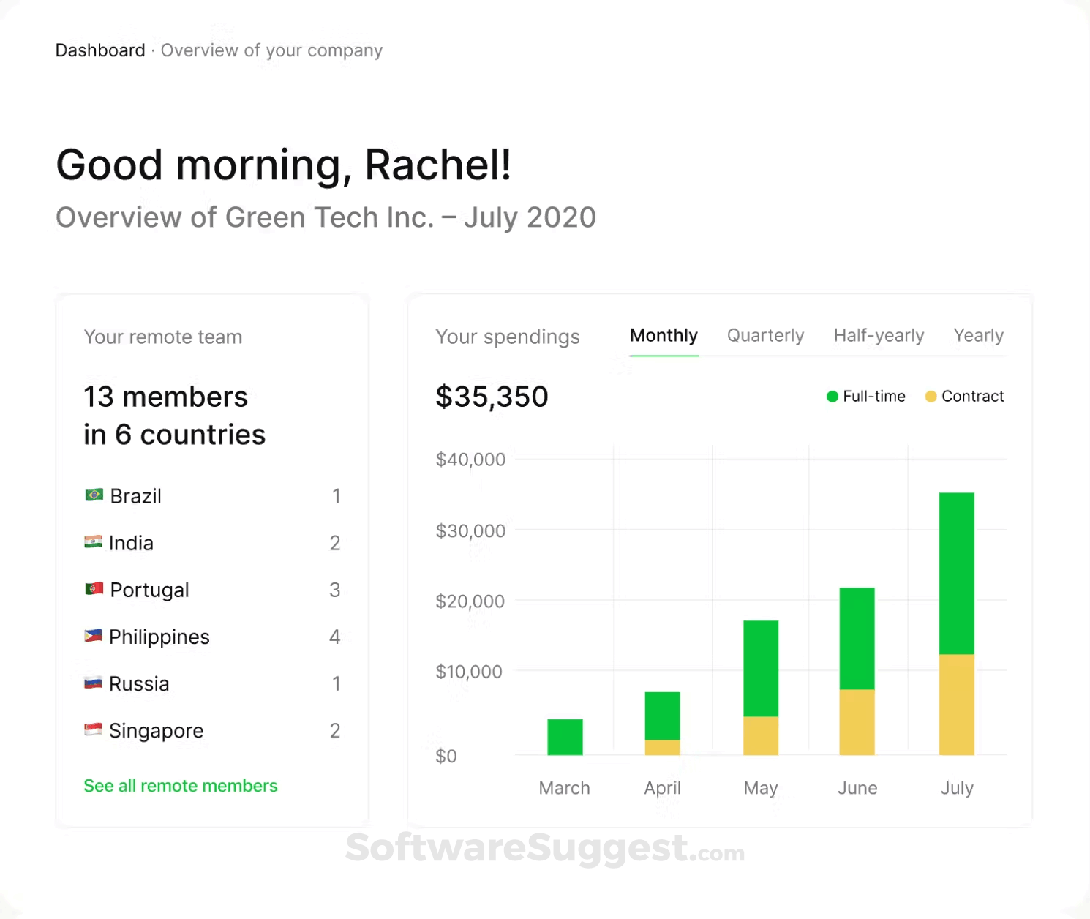Open the Yearly spending view
Viewport: 1090px width, 919px height.
click(x=978, y=335)
